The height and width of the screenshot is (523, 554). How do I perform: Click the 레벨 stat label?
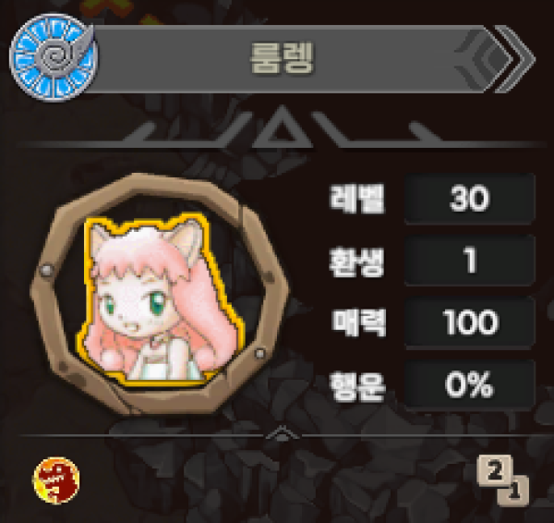tap(356, 199)
